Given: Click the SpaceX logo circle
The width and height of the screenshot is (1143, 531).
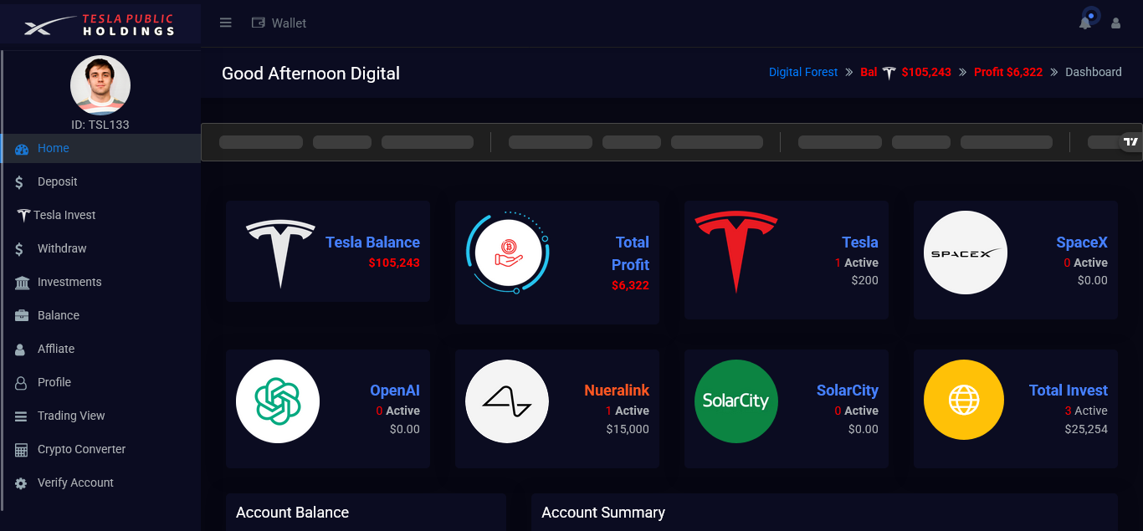Looking at the screenshot, I should [x=965, y=253].
